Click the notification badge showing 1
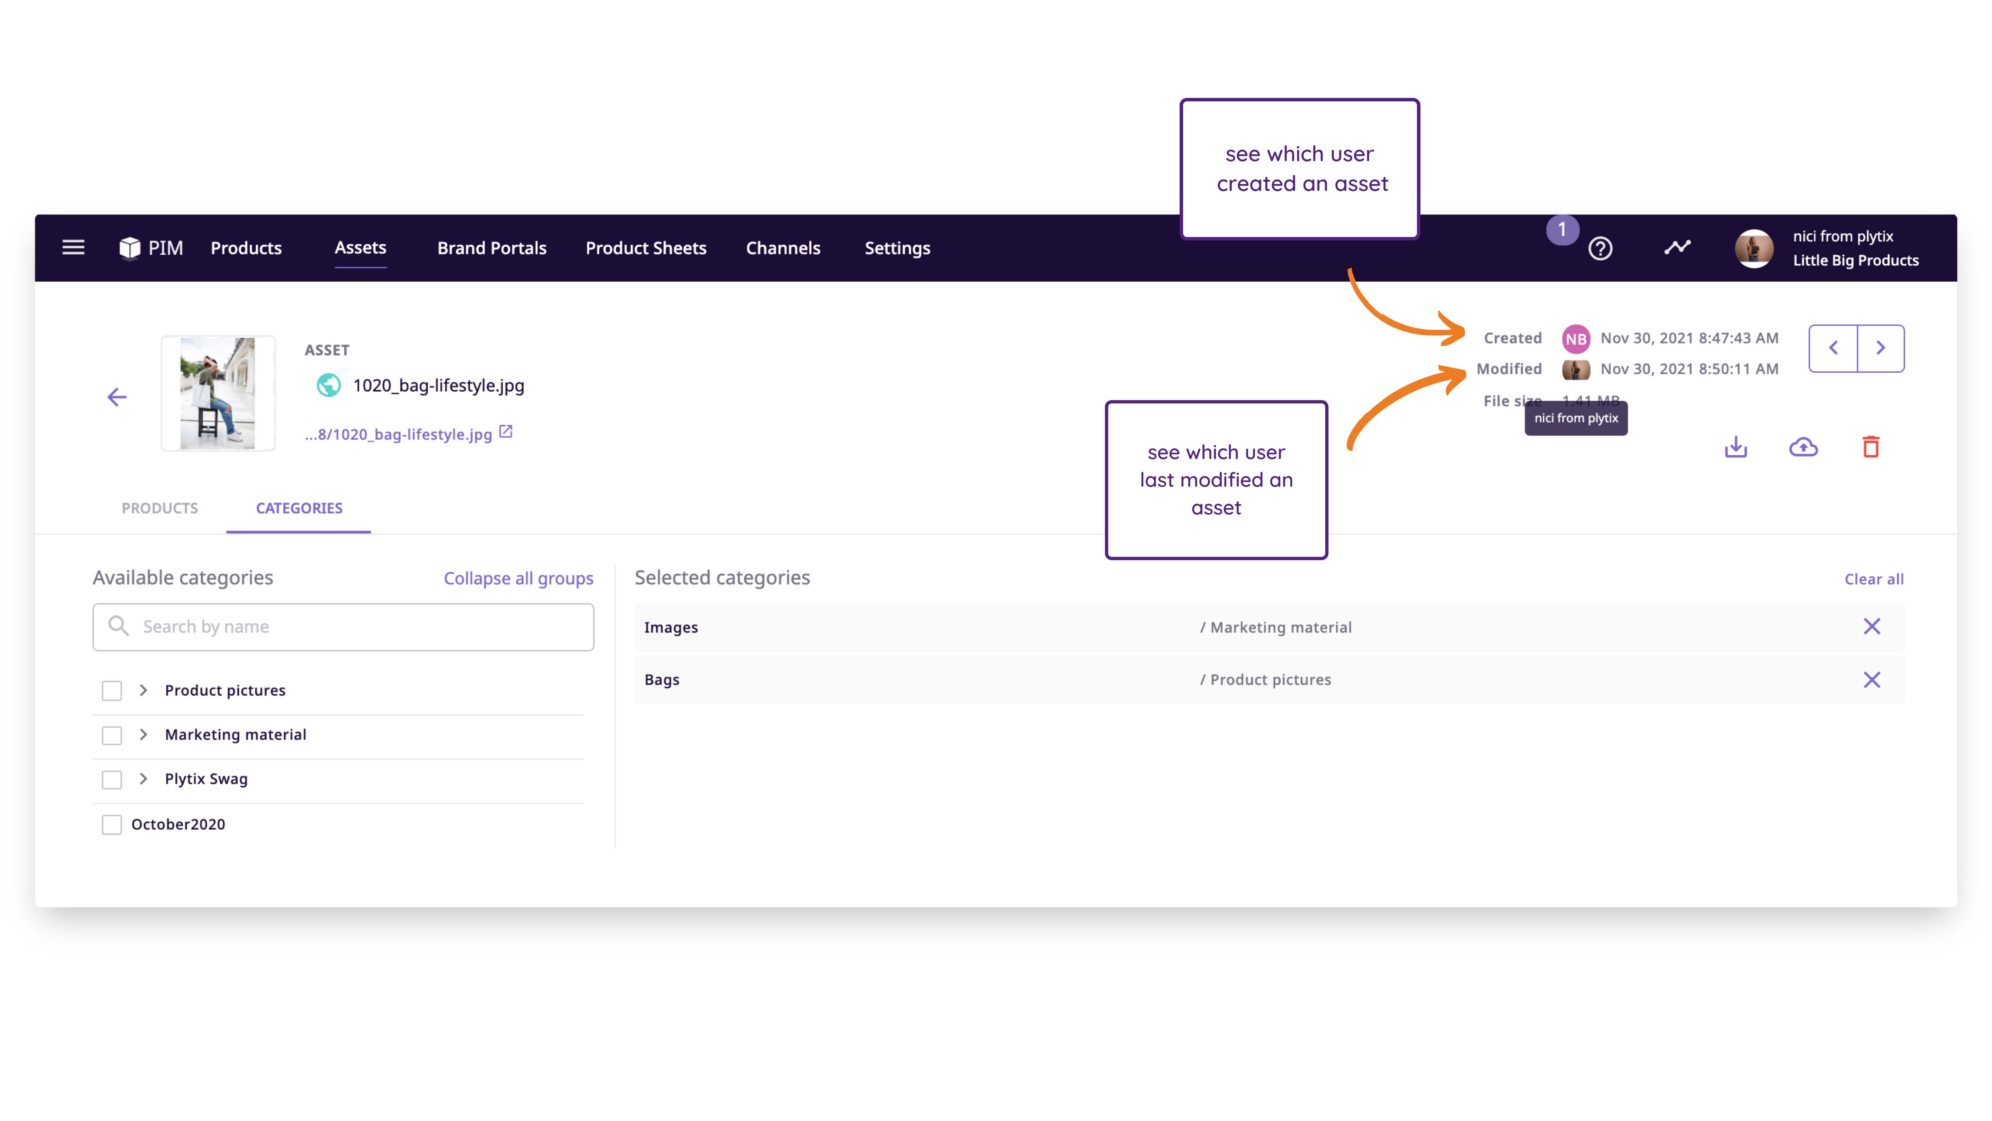 tap(1562, 230)
